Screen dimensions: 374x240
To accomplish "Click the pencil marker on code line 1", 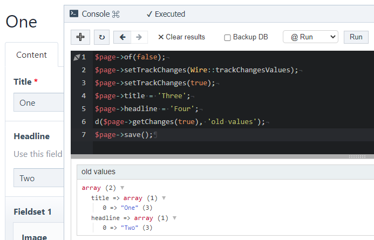I will pos(76,57).
